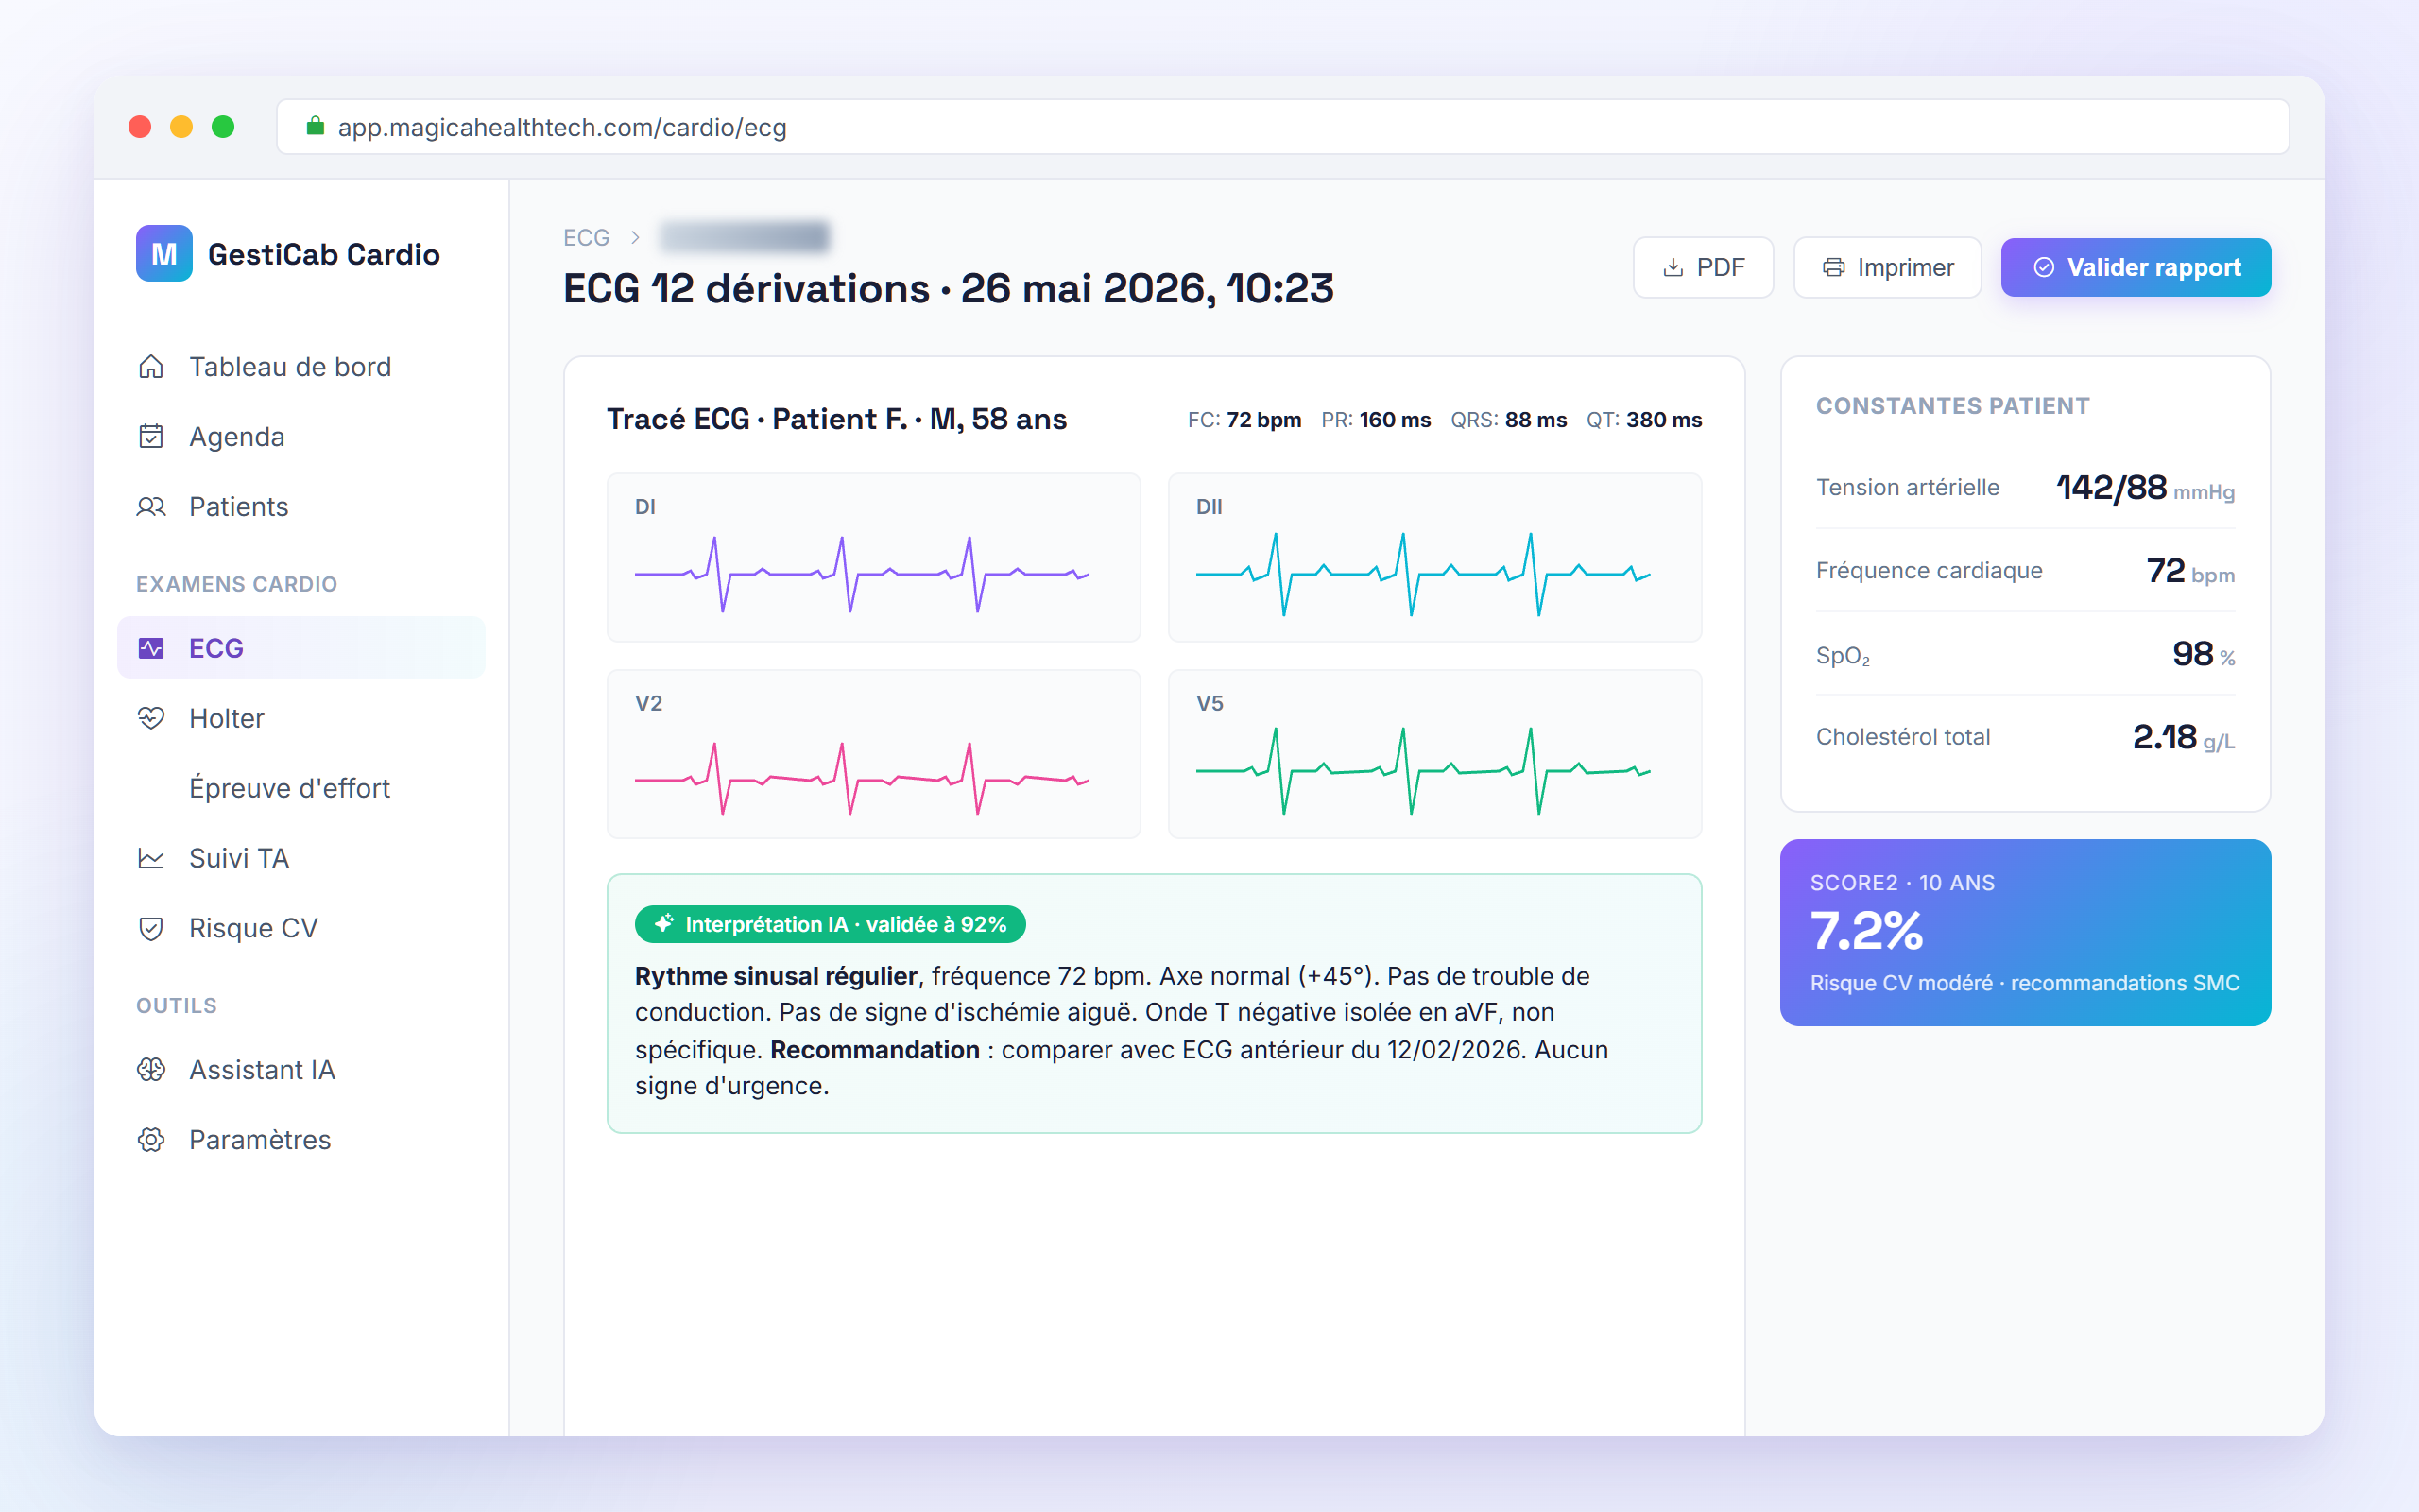Click the GestiCab Cardio M logo
2419x1512 pixels.
click(x=163, y=254)
